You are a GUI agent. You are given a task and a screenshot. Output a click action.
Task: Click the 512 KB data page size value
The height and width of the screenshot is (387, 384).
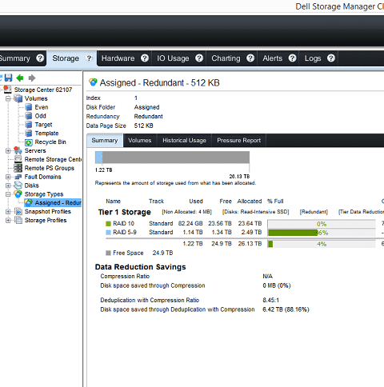(x=143, y=126)
